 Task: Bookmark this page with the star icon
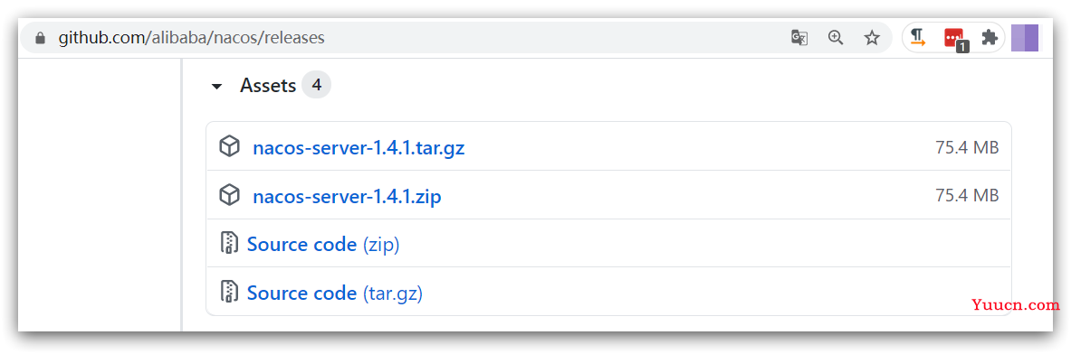click(x=872, y=37)
